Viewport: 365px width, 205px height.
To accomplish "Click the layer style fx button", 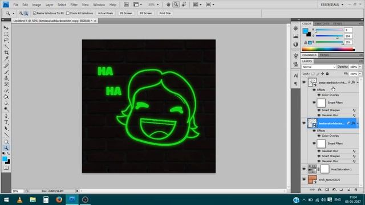I will [319, 190].
